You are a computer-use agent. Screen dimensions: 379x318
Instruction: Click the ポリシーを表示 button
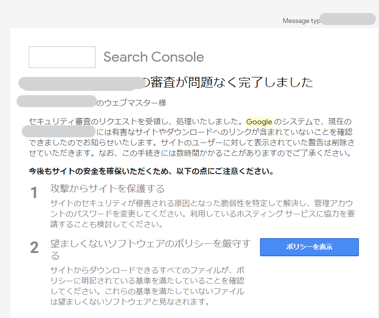[x=309, y=247]
